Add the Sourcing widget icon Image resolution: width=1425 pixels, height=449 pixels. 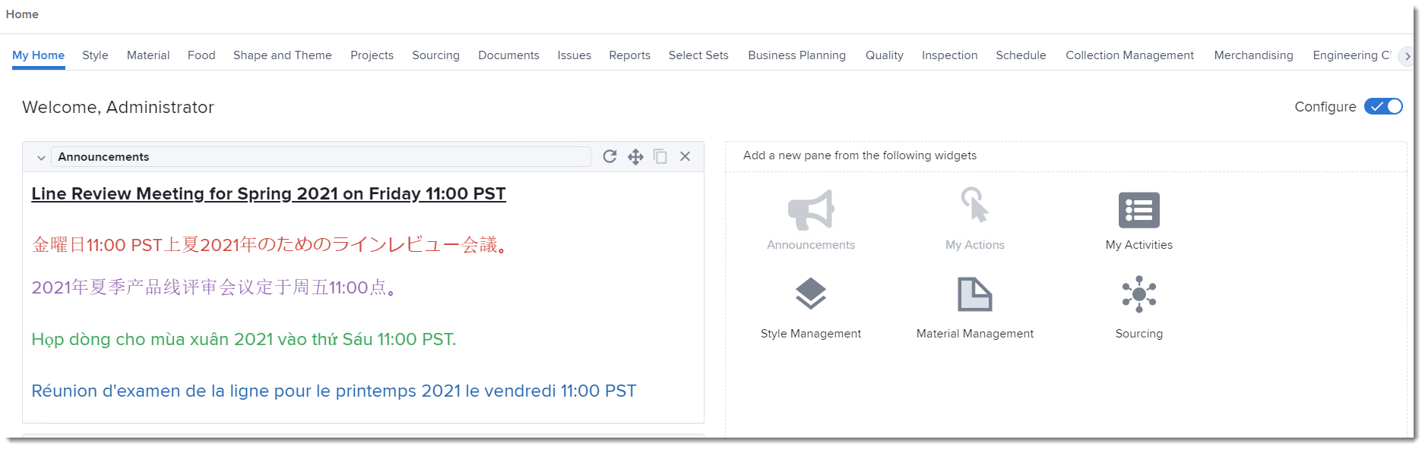(1138, 295)
